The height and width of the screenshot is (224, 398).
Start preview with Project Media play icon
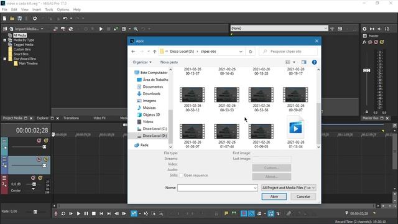pos(101,29)
